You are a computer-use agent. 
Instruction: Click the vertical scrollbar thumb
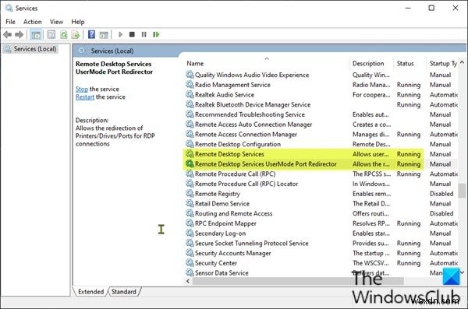(x=462, y=191)
